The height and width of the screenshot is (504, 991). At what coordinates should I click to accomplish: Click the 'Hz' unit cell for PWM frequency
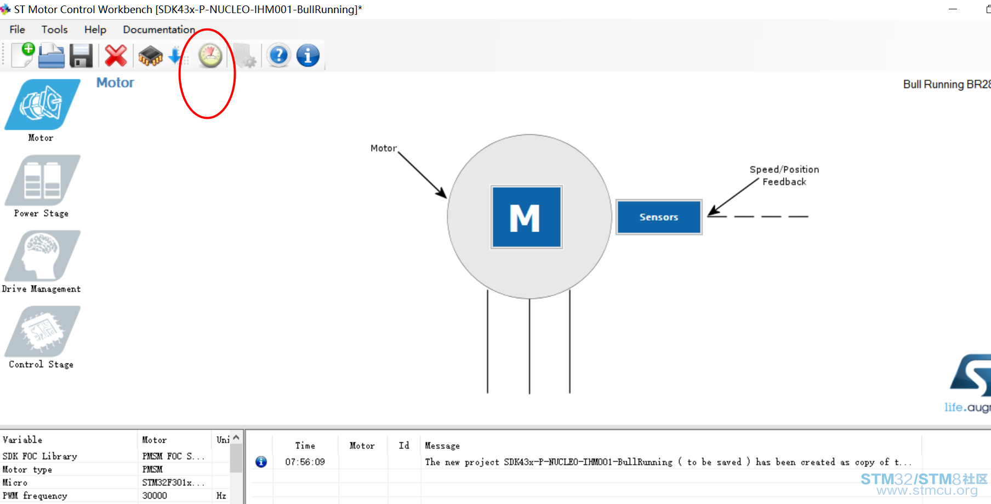click(221, 496)
